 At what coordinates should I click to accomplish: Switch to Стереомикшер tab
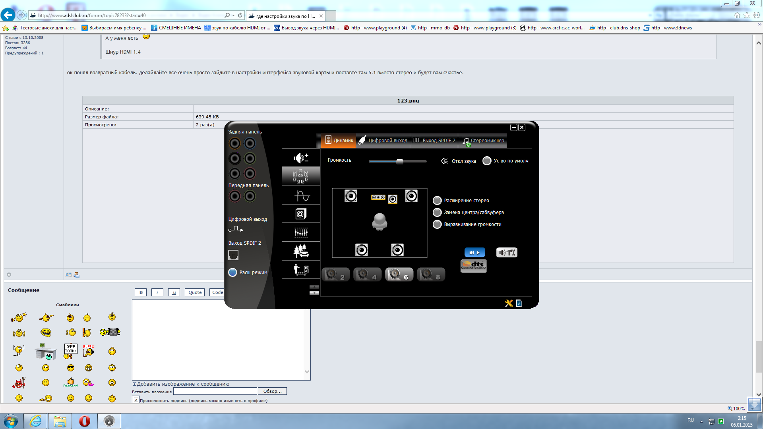pyautogui.click(x=483, y=141)
